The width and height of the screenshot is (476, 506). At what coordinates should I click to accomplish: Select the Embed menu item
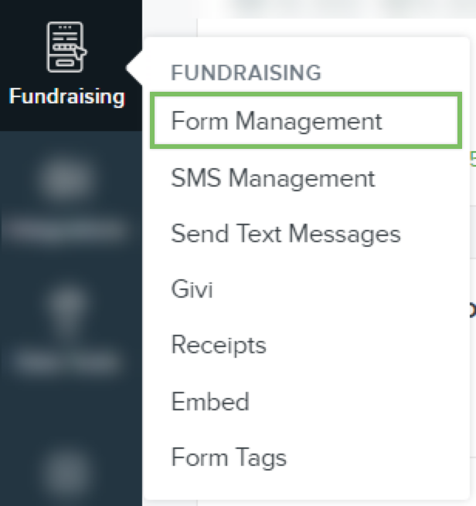pos(210,402)
